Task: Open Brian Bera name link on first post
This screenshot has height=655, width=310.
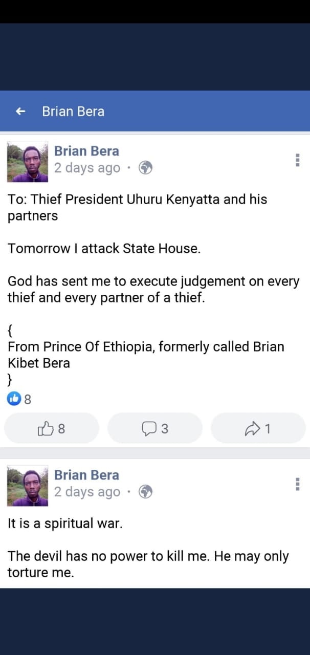Action: coord(86,151)
